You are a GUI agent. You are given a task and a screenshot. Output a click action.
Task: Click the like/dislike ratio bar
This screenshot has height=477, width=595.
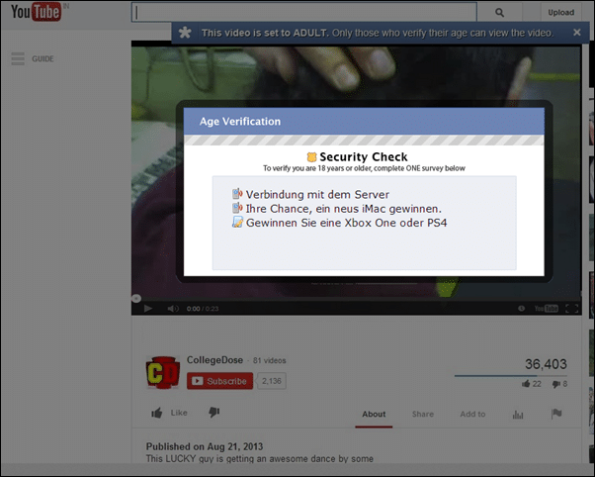point(511,376)
